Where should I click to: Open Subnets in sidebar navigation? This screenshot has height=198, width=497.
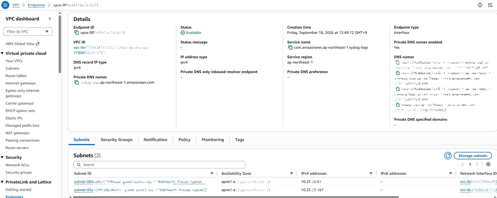pyautogui.click(x=12, y=68)
